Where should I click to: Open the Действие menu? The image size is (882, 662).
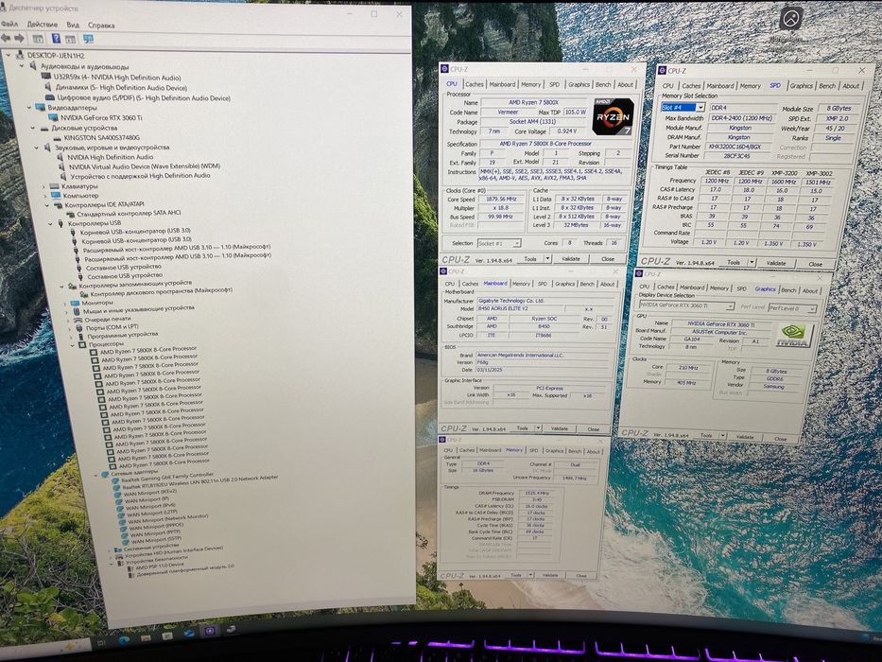[x=43, y=25]
